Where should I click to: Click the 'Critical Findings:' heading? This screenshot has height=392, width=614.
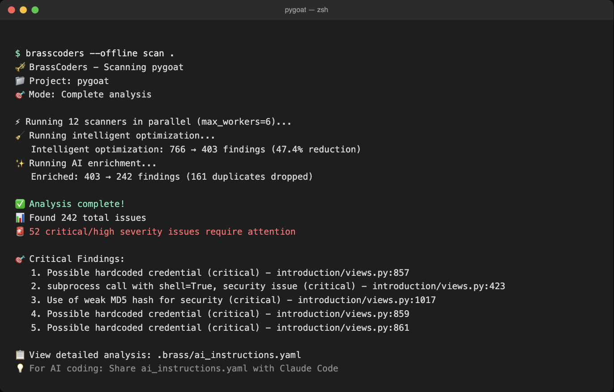tap(77, 259)
